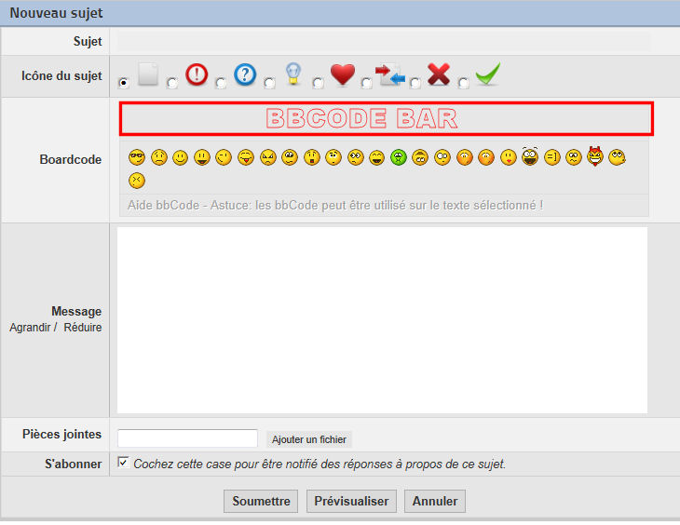
Task: Click the Soumettre button
Action: pos(261,501)
